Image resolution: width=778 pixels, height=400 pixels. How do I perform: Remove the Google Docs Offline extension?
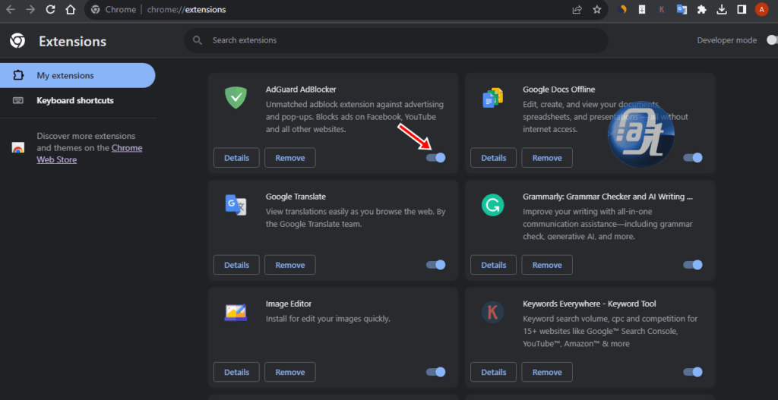coord(547,158)
